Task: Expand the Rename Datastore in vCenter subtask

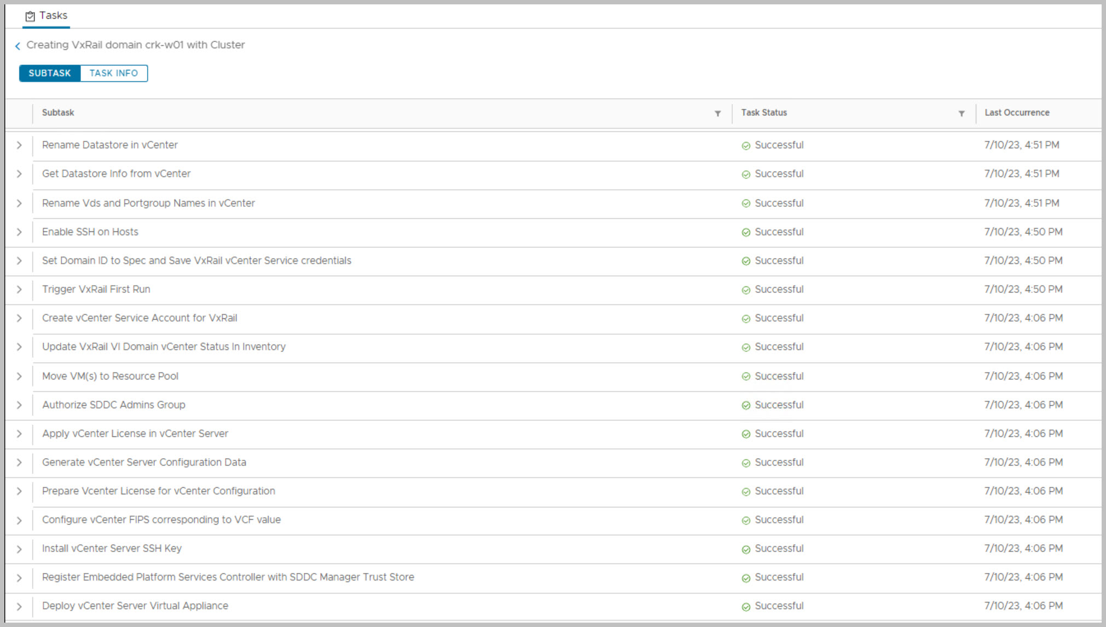Action: click(x=19, y=145)
